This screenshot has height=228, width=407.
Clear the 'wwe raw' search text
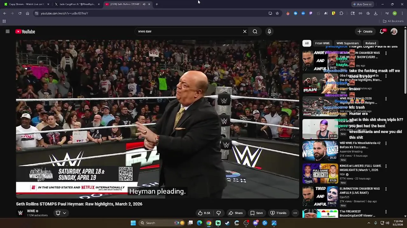(245, 31)
